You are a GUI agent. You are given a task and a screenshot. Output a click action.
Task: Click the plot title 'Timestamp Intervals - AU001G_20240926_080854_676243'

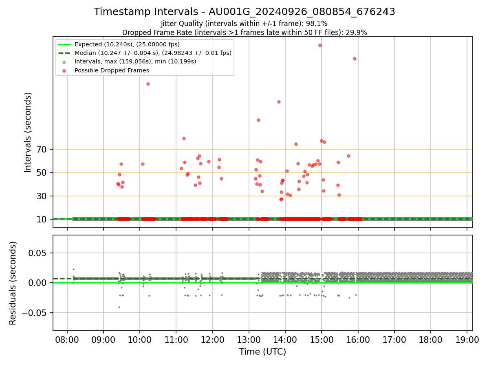244,12
